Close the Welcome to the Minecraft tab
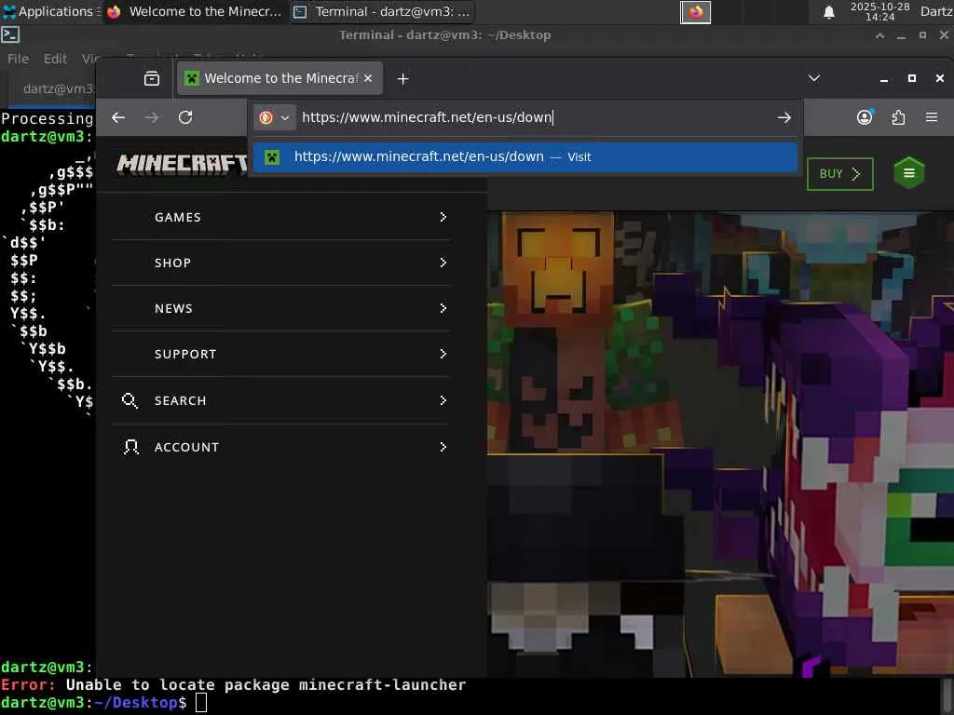 point(368,78)
